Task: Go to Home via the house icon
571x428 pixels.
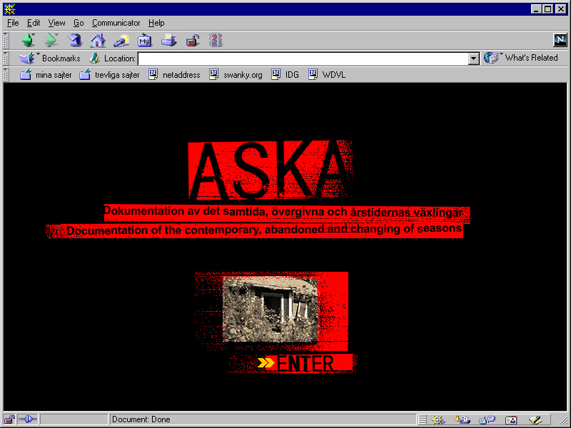Action: [x=98, y=41]
